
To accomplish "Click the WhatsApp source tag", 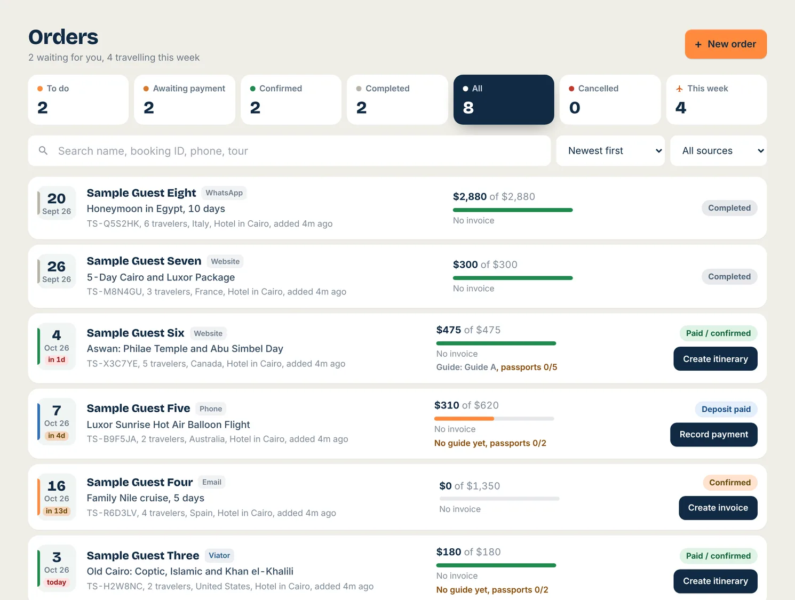I will 224,193.
